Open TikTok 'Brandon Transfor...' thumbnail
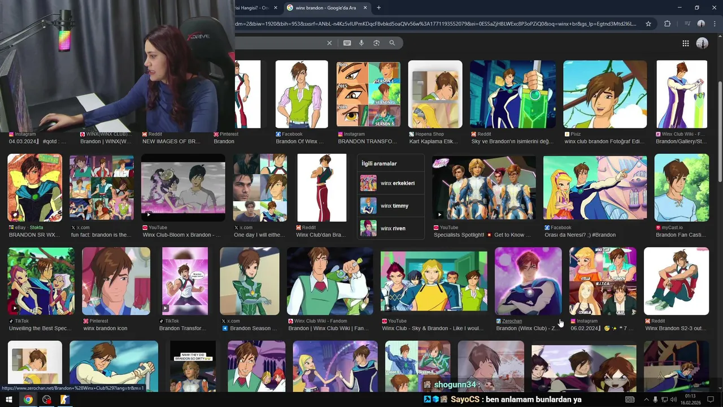Screen dimensions: 723x407 185,281
